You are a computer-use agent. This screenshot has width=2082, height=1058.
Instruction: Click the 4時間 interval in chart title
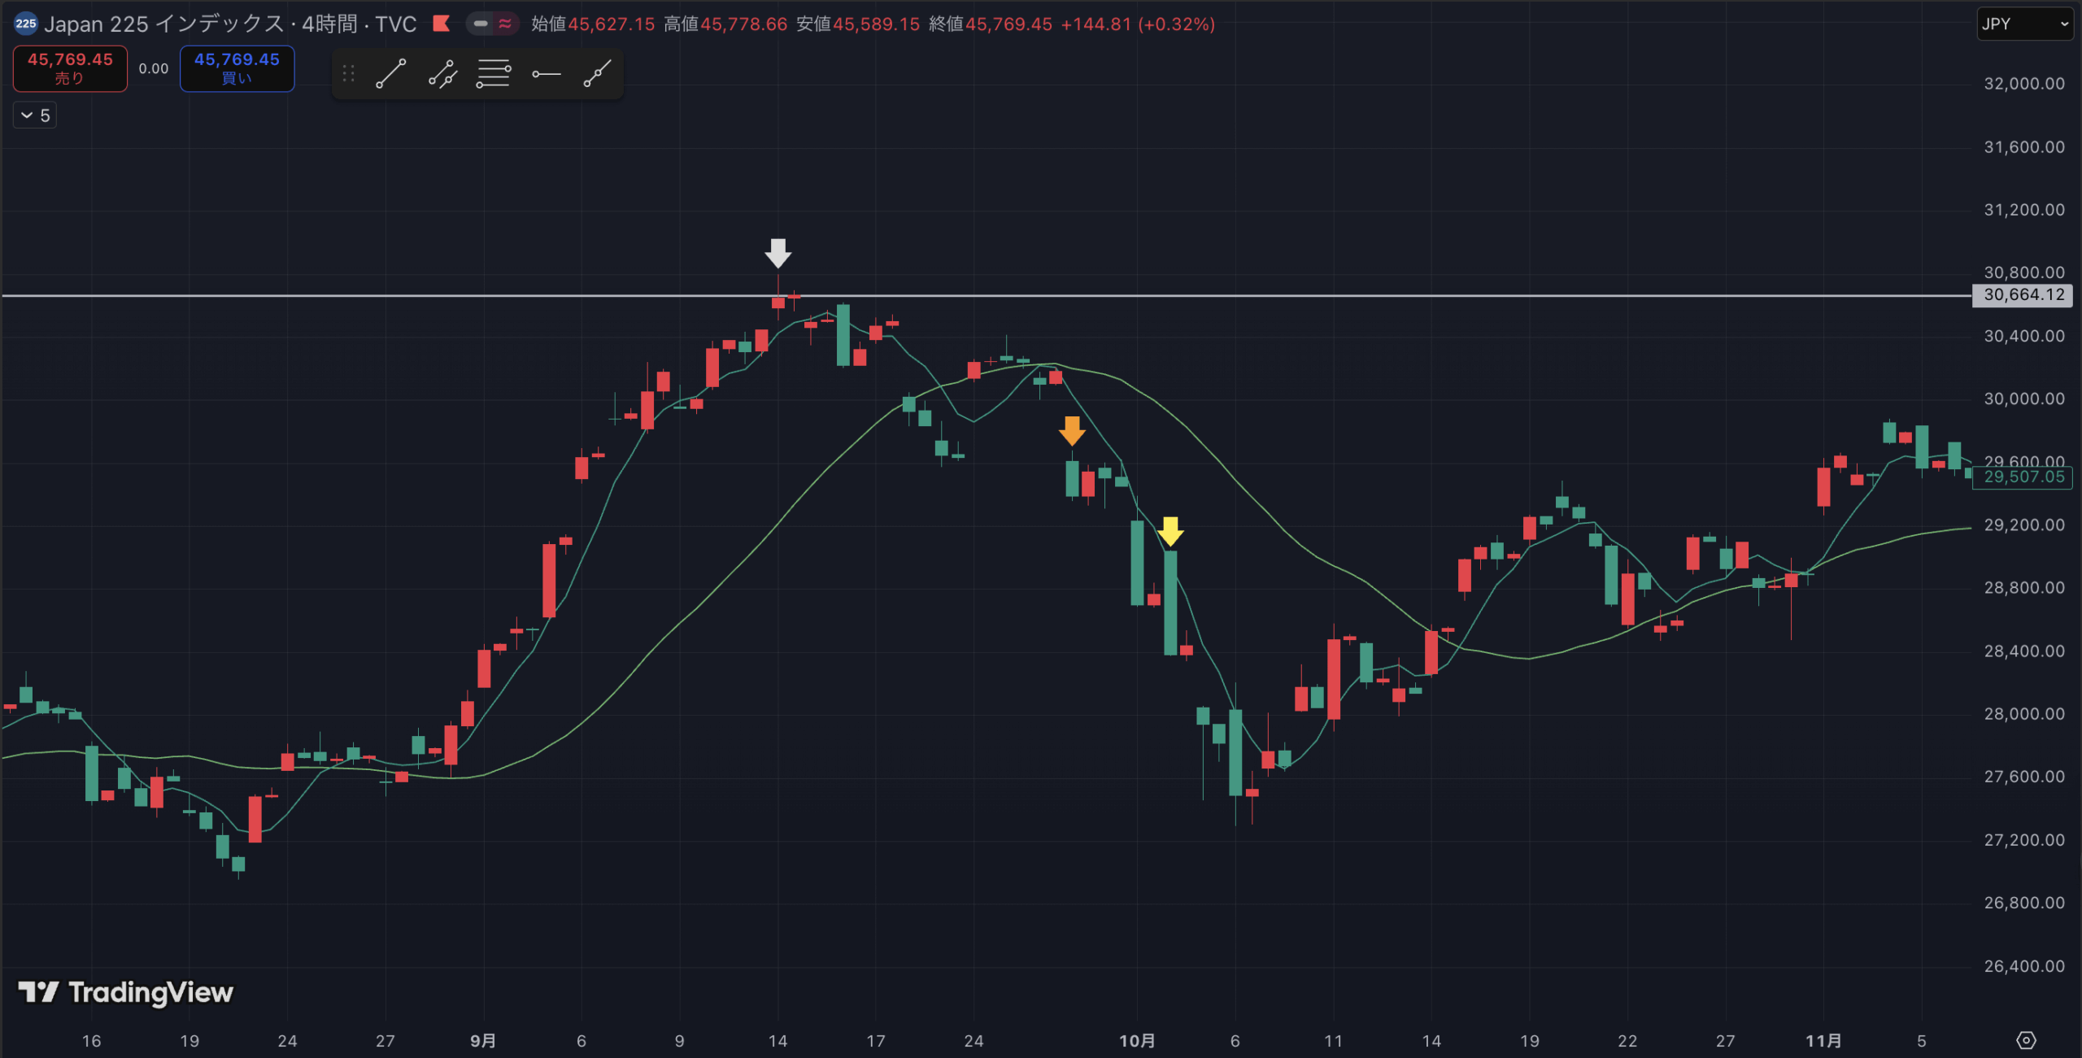329,24
